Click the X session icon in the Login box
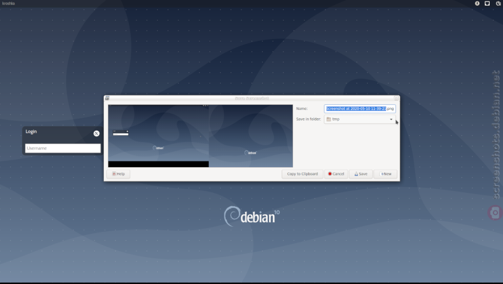The width and height of the screenshot is (503, 284). pyautogui.click(x=96, y=134)
